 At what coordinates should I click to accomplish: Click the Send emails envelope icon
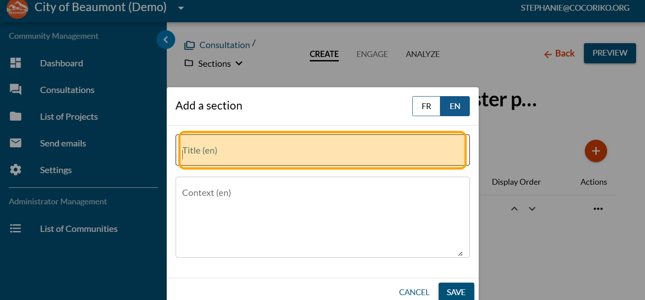click(16, 143)
